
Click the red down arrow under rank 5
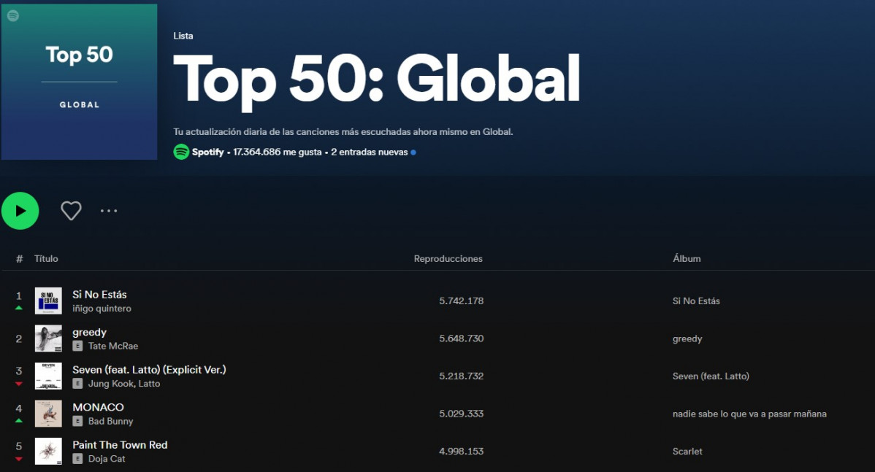19,459
